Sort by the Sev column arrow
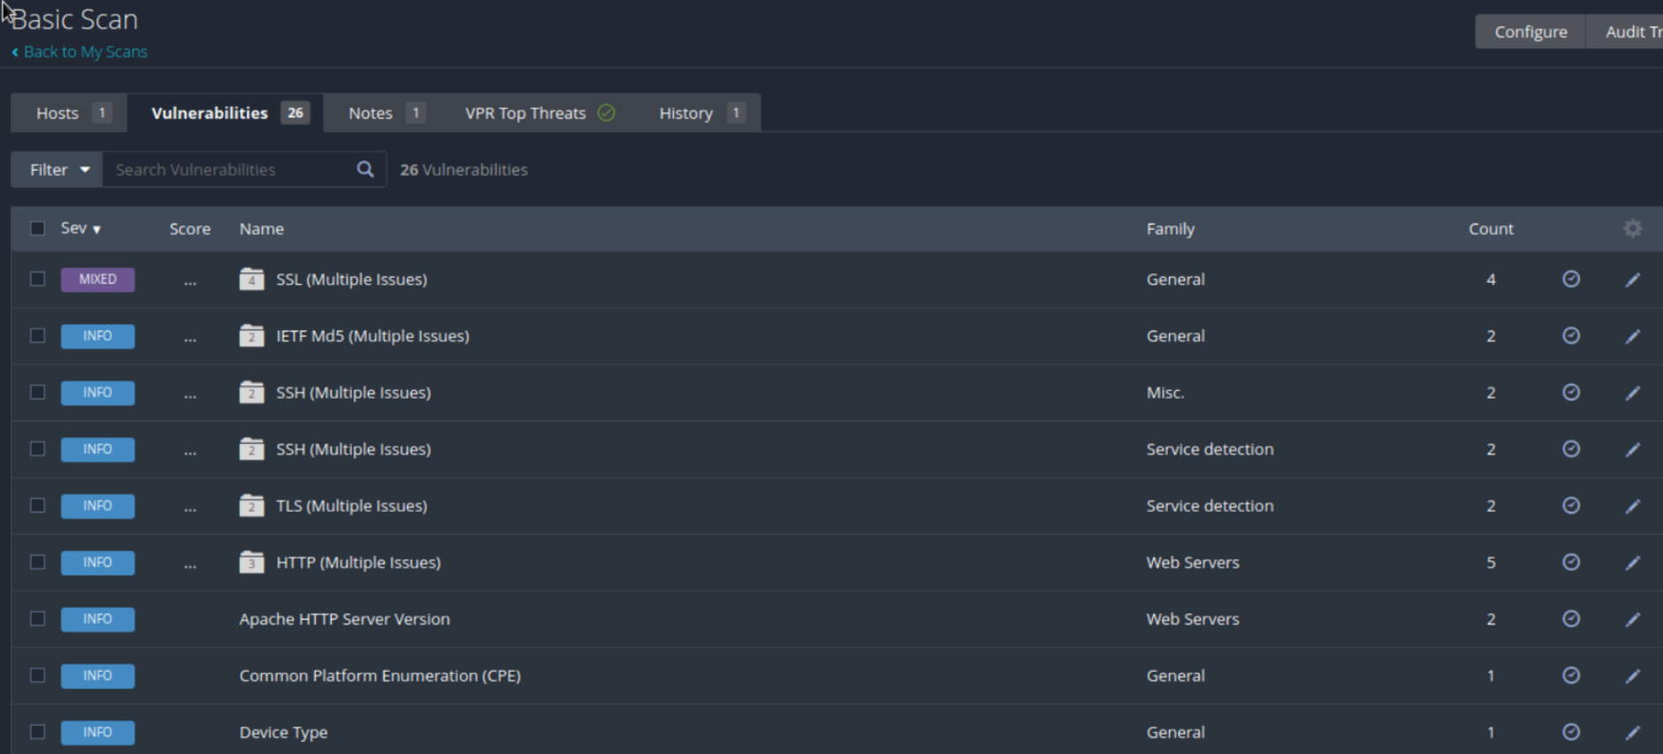The width and height of the screenshot is (1663, 754). (x=96, y=230)
